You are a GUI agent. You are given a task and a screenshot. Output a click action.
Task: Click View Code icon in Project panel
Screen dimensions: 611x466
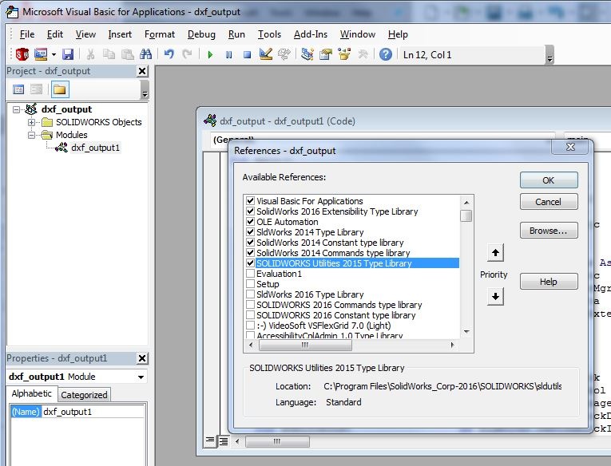(x=18, y=89)
